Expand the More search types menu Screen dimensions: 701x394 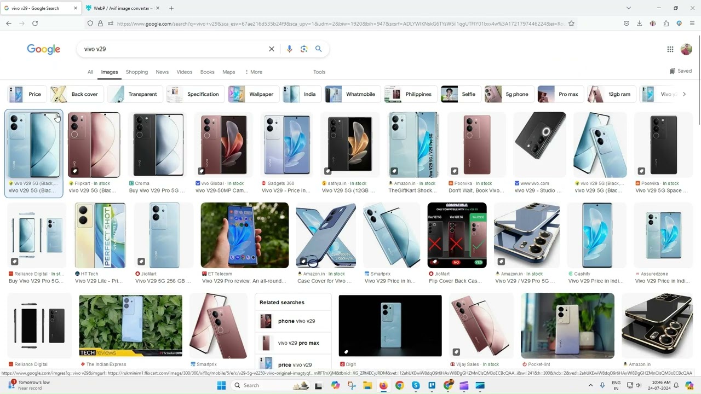pos(254,72)
